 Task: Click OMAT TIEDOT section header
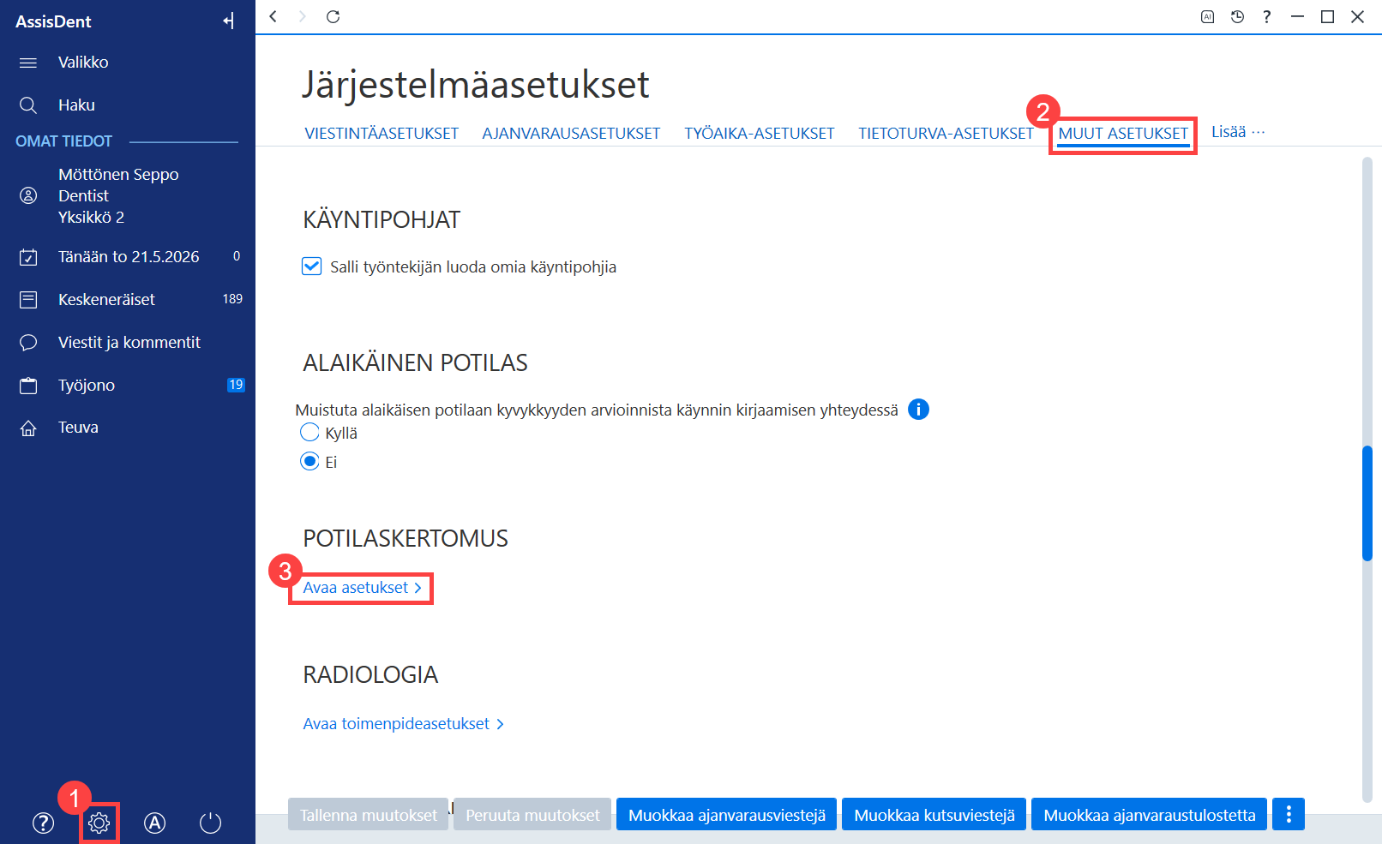pos(64,141)
